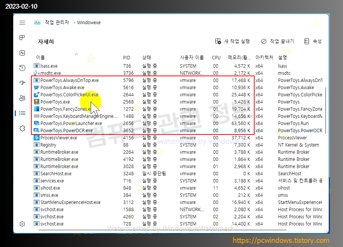Open Task Manager settings gear
Image resolution: width=343 pixels, height=247 pixels.
click(22, 224)
